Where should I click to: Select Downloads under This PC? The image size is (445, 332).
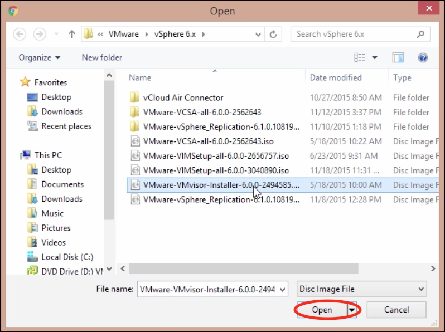coord(55,199)
